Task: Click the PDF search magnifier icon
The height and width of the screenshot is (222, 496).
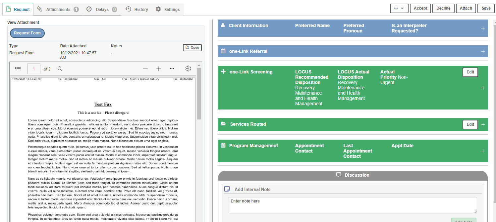Action: point(60,68)
